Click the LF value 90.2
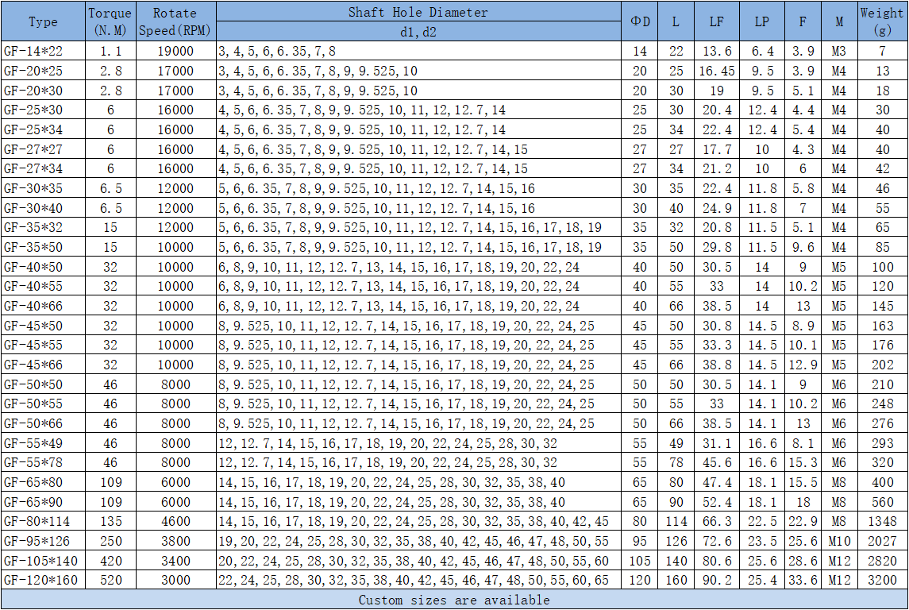 [x=717, y=580]
